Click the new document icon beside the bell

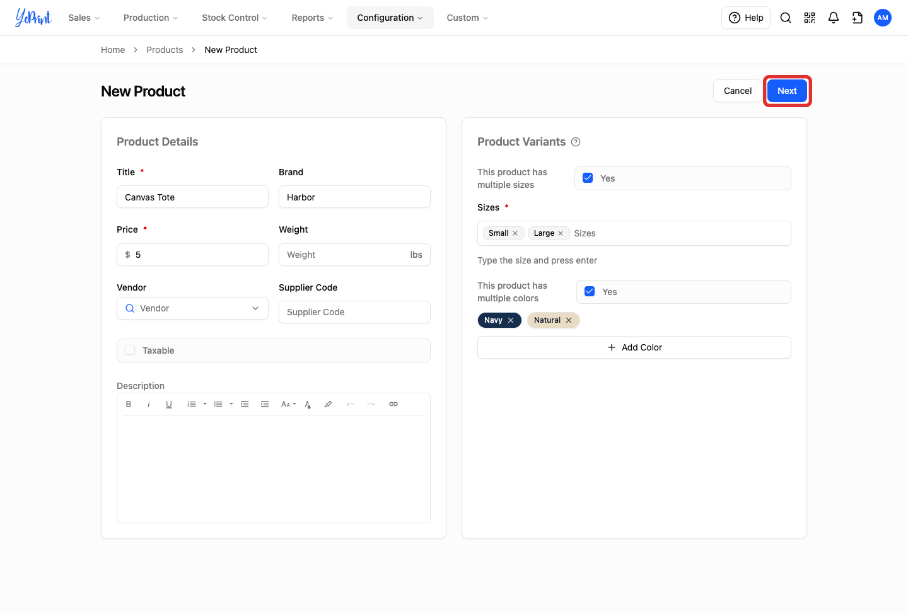click(x=858, y=18)
